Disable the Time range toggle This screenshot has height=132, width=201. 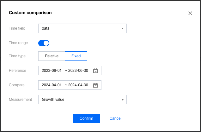point(44,43)
